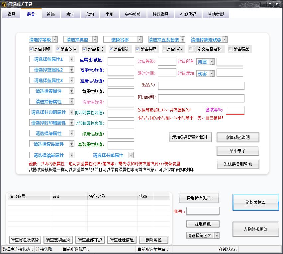Open the 坐骑 tab
The image size is (283, 254).
[109, 14]
